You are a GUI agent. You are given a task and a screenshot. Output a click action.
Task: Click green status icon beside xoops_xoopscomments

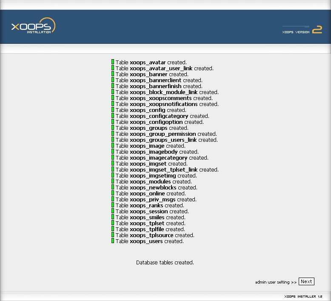113,97
